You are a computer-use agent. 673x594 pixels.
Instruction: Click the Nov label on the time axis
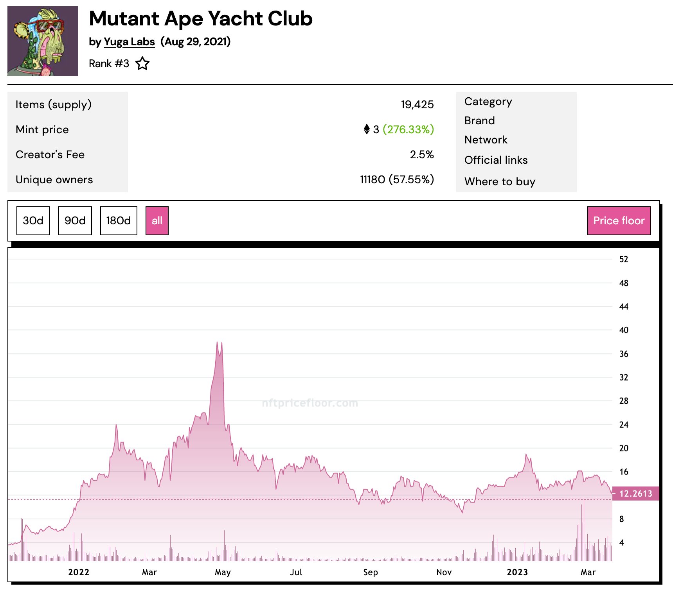pyautogui.click(x=444, y=572)
